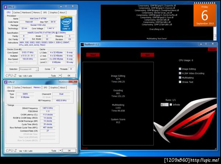Click the red Start button in RealBench
221x164 pixels.
(x=93, y=55)
